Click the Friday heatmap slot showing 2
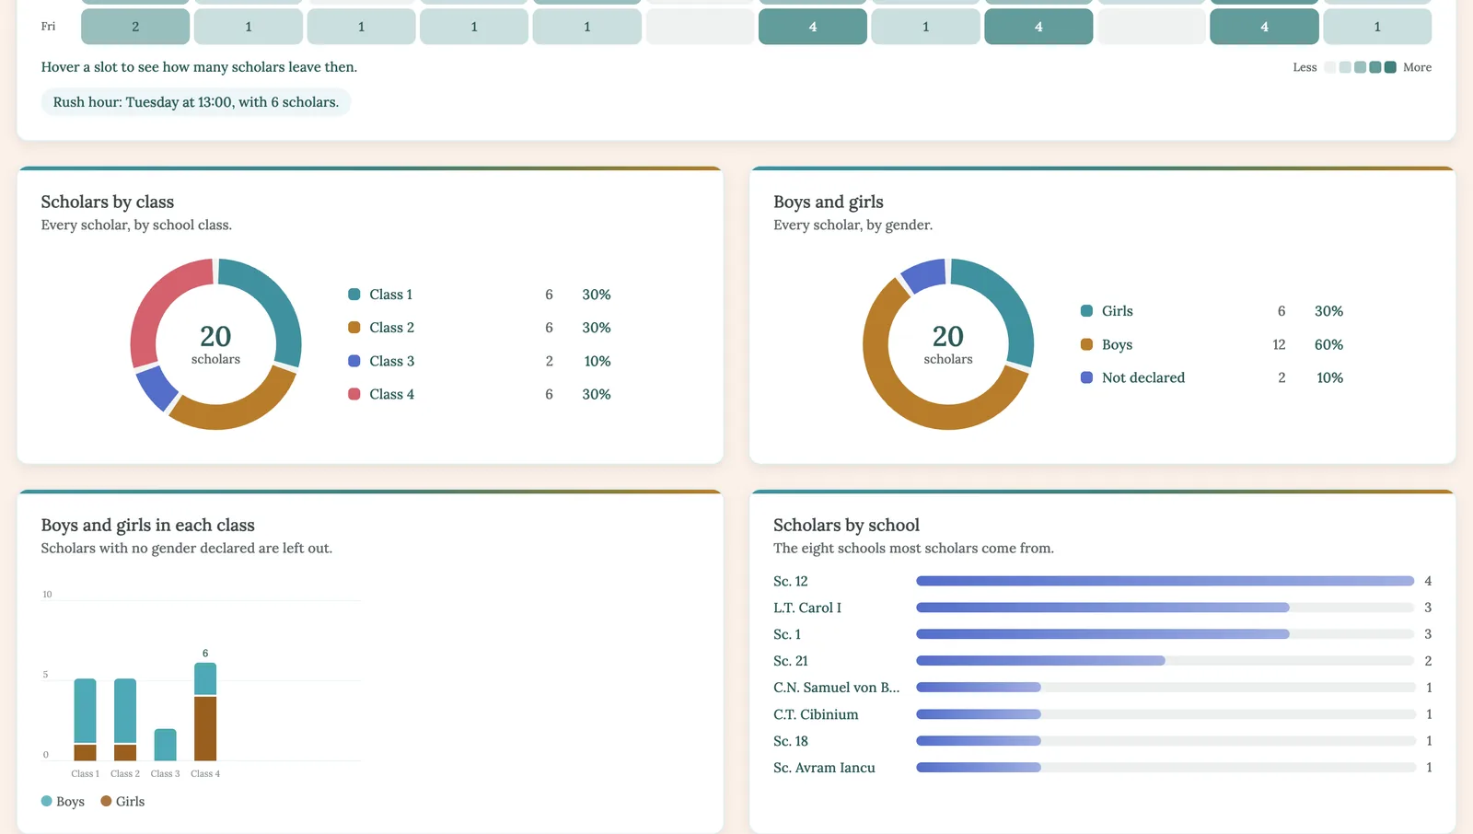 coord(135,27)
